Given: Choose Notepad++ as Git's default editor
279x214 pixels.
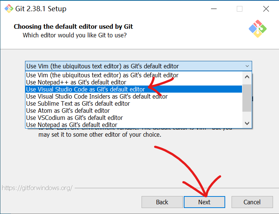Looking at the screenshot, I should click(76, 82).
